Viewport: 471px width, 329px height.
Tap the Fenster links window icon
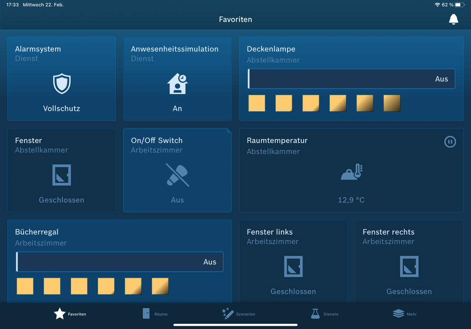coord(293,266)
